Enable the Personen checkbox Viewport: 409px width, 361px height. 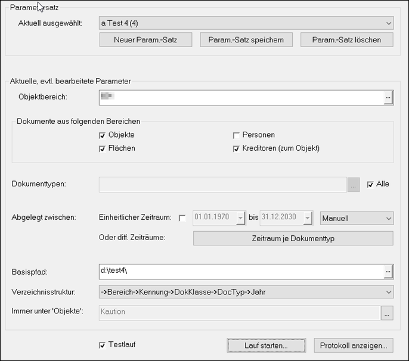pos(237,135)
